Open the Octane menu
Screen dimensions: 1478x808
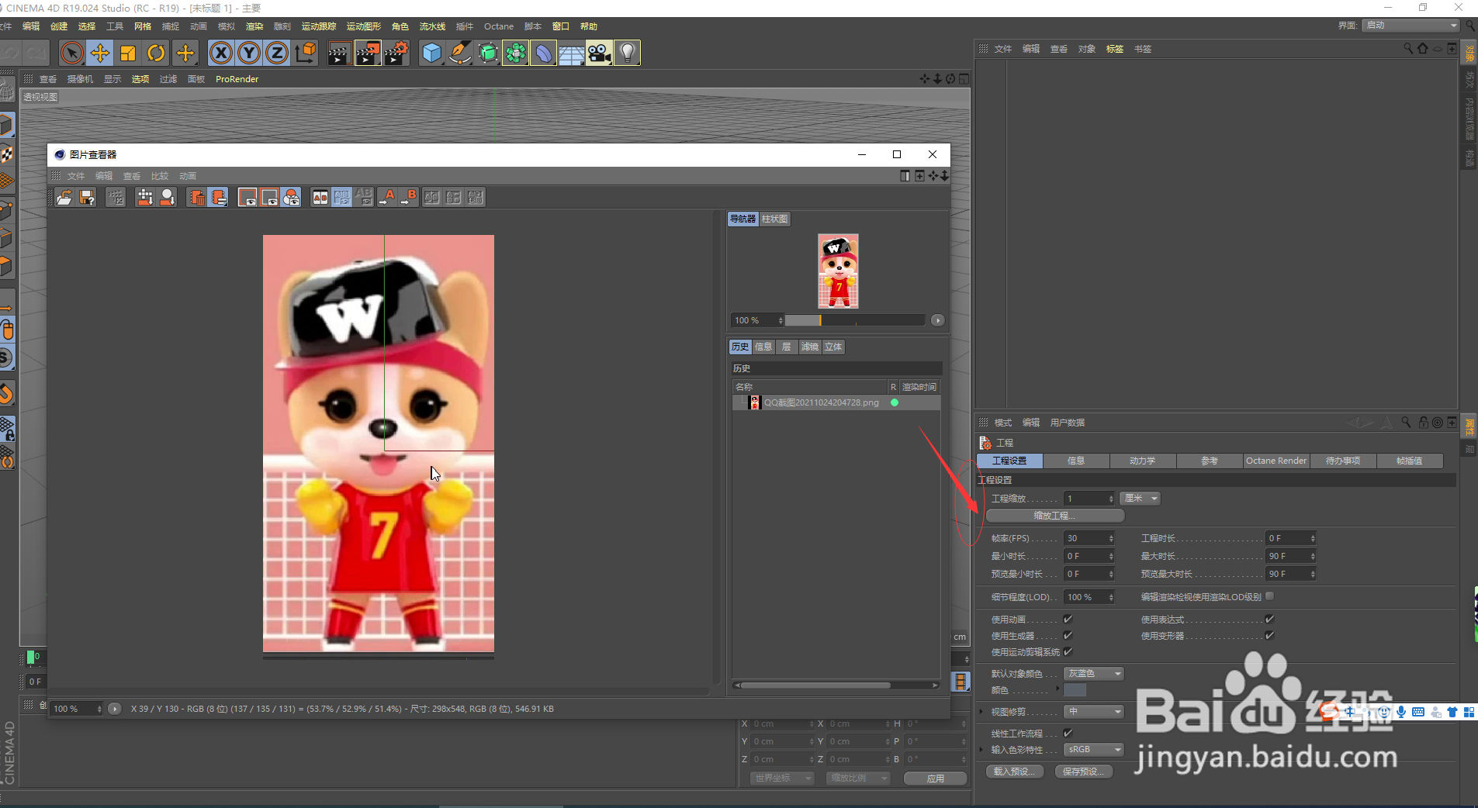pos(499,26)
